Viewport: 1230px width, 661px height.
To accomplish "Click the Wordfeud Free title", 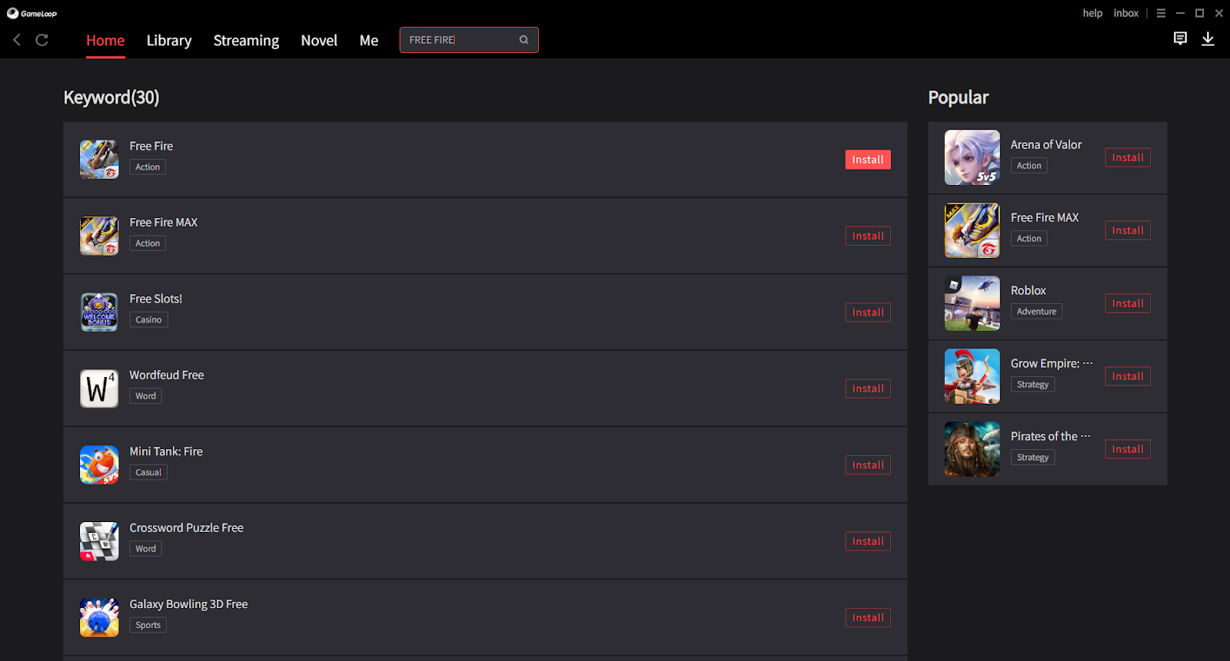I will [x=167, y=375].
